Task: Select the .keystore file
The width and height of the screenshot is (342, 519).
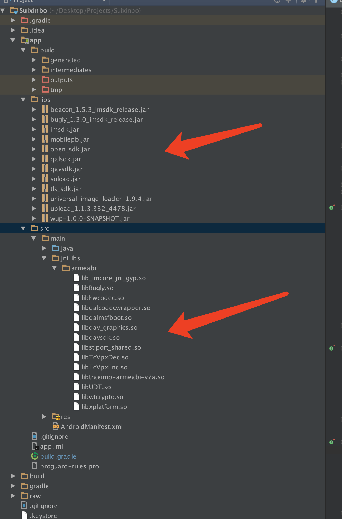Action: click(43, 516)
